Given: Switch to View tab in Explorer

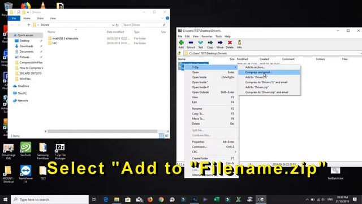Looking at the screenshot, I should [x=53, y=18].
